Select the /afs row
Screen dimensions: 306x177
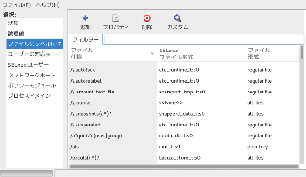184,147
